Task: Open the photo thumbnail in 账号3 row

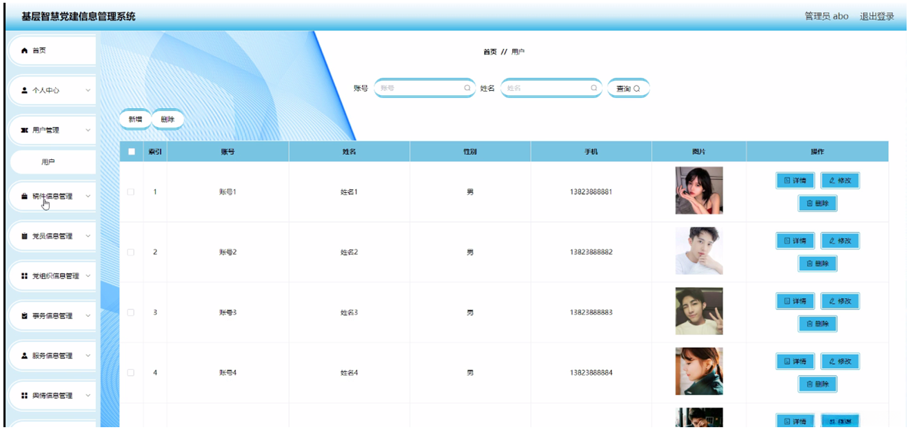Action: [699, 311]
